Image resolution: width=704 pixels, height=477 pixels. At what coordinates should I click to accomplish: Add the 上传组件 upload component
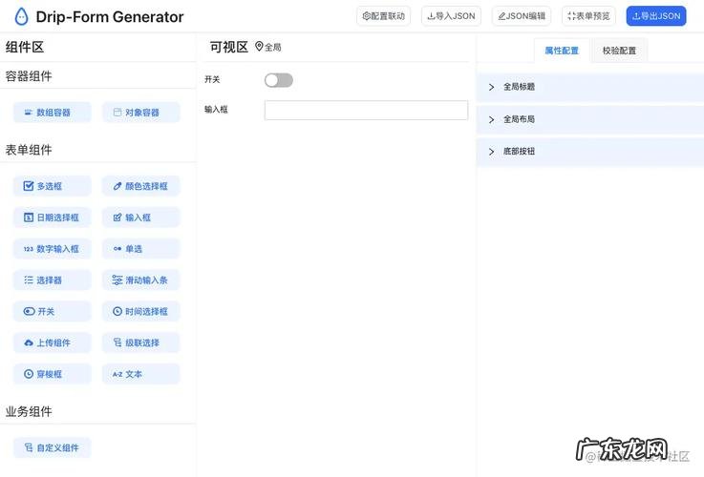coord(53,342)
